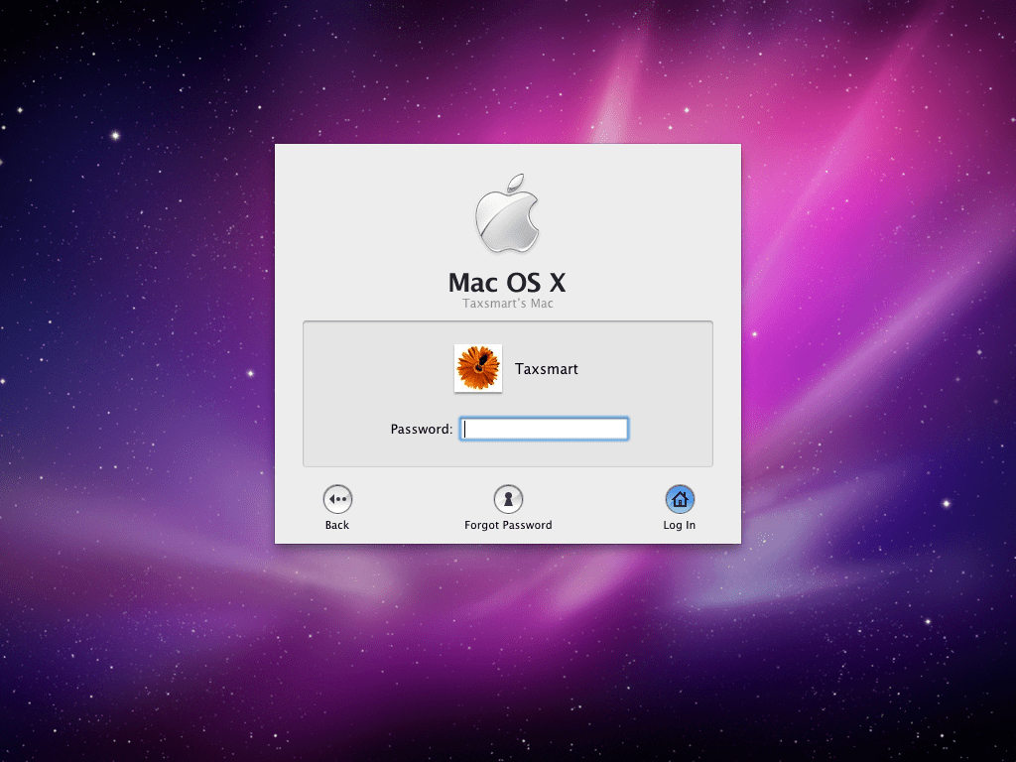Image resolution: width=1016 pixels, height=762 pixels.
Task: Open the Forgot Password option
Action: pos(509,509)
